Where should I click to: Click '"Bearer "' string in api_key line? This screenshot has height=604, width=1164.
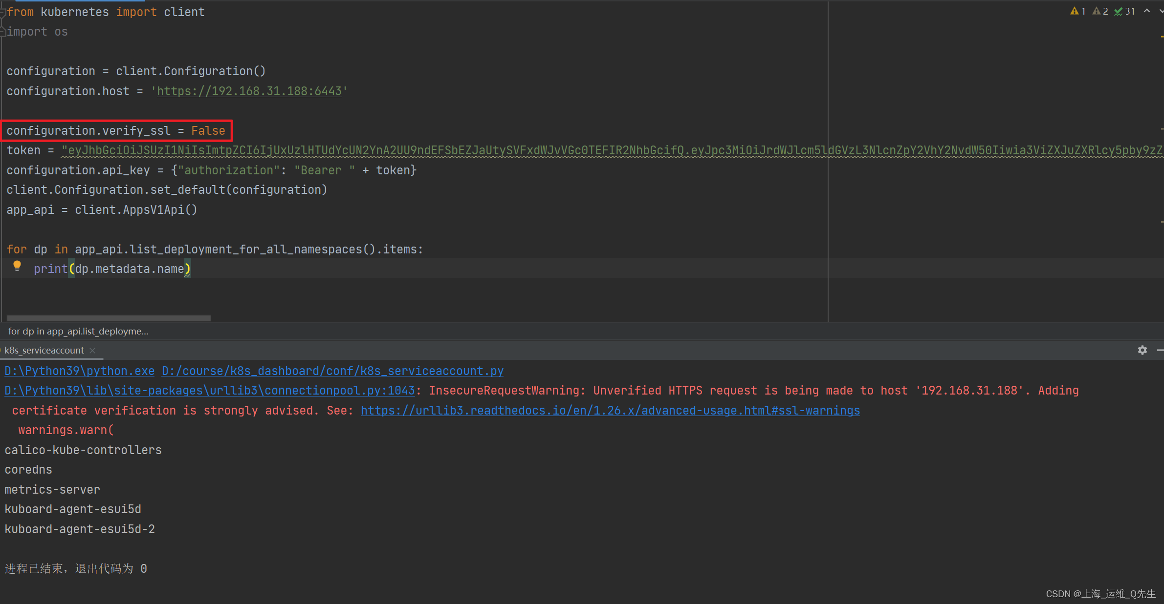(x=325, y=170)
